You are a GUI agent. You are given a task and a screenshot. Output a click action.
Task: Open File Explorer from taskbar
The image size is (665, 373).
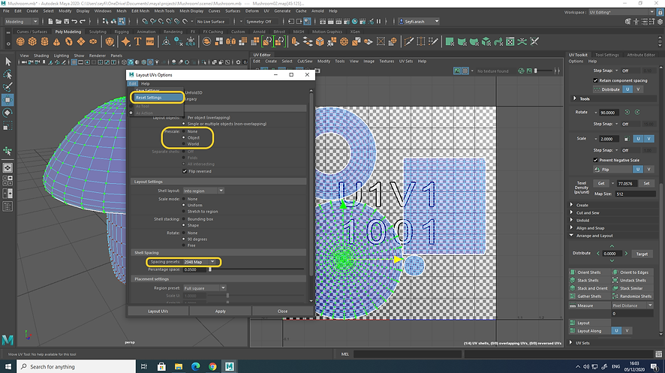tap(179, 367)
